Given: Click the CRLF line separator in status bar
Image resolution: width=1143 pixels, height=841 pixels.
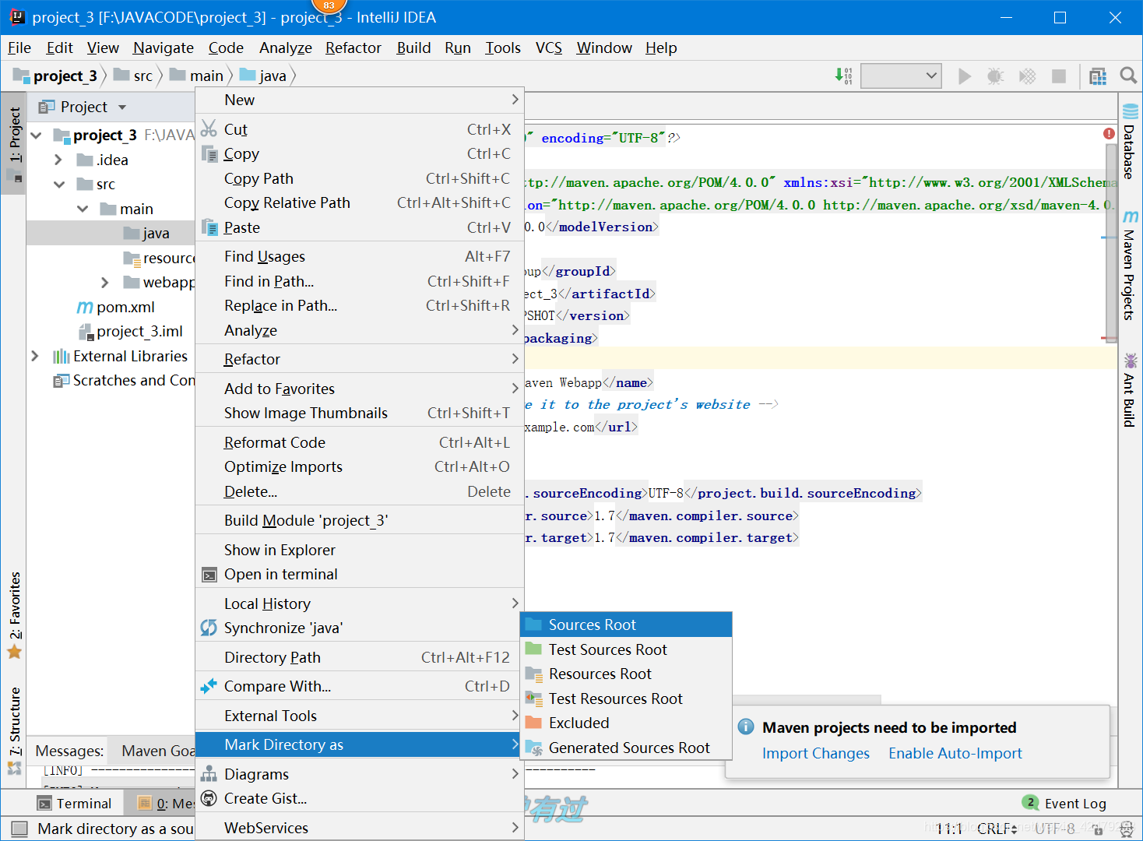Looking at the screenshot, I should point(997,829).
